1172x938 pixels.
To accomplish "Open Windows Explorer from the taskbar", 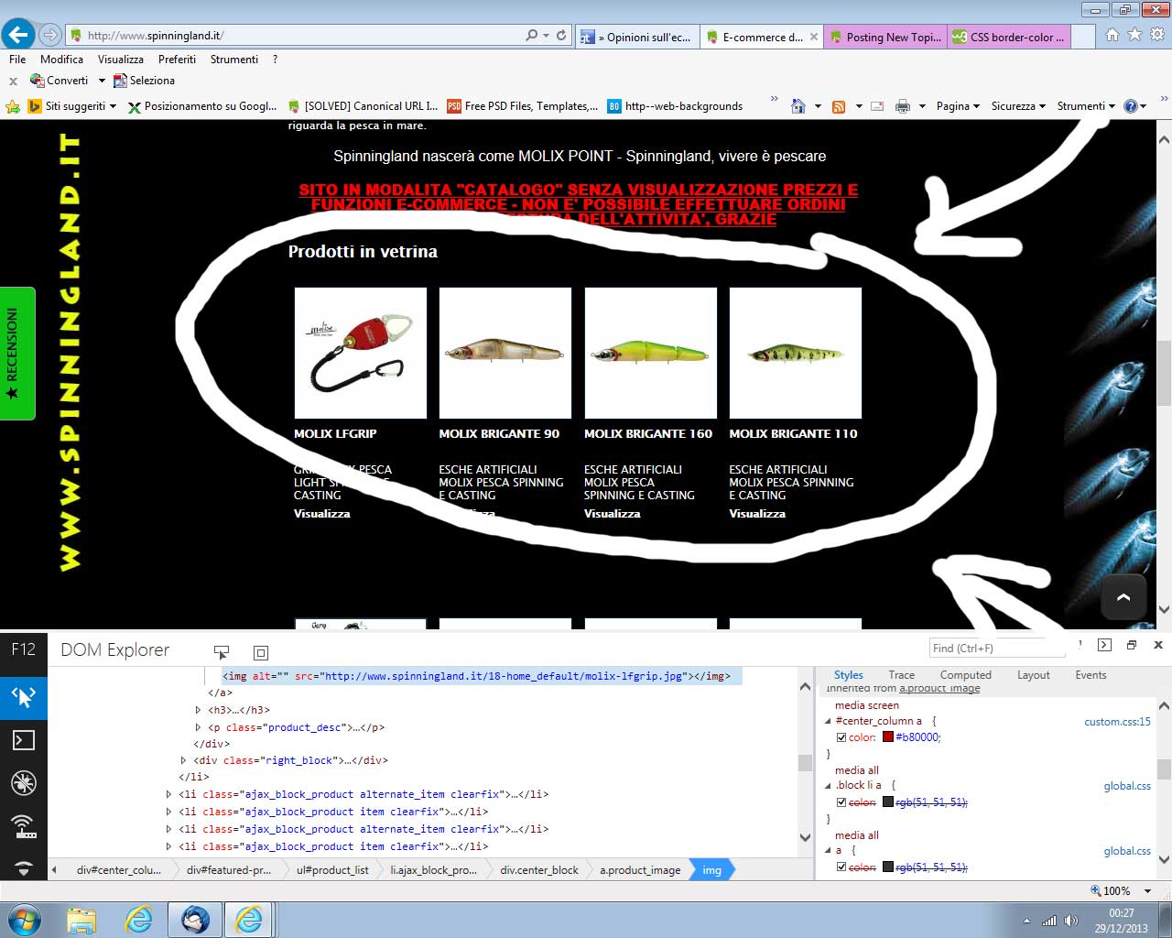I will (81, 920).
